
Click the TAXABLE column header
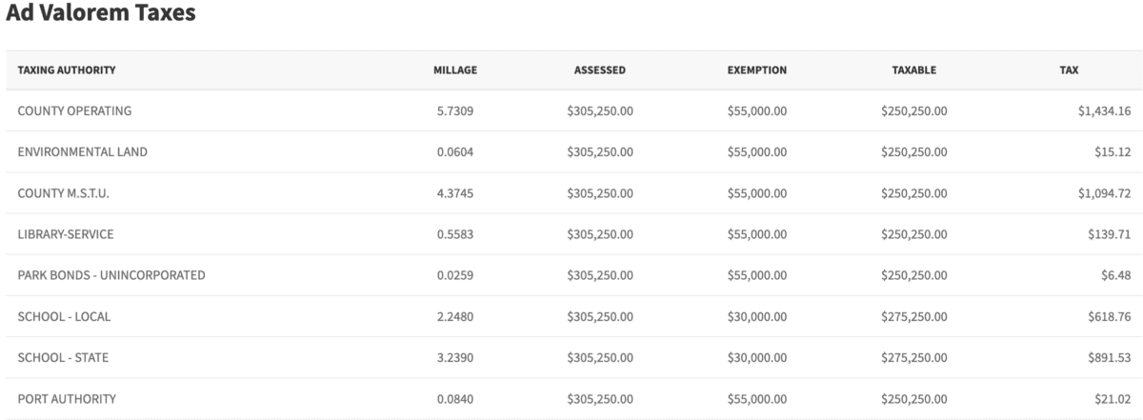[914, 70]
